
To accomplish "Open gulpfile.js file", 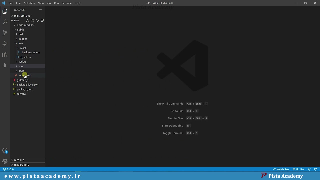I will (x=28, y=80).
